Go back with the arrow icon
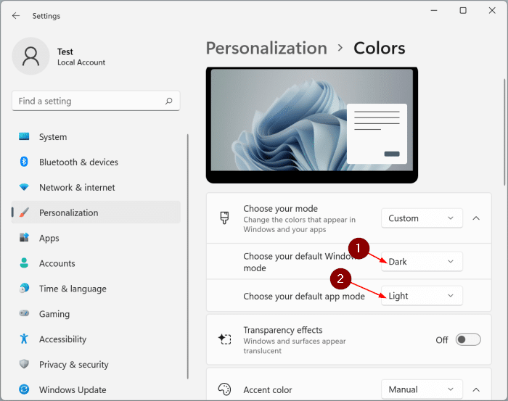508x401 pixels. 16,15
